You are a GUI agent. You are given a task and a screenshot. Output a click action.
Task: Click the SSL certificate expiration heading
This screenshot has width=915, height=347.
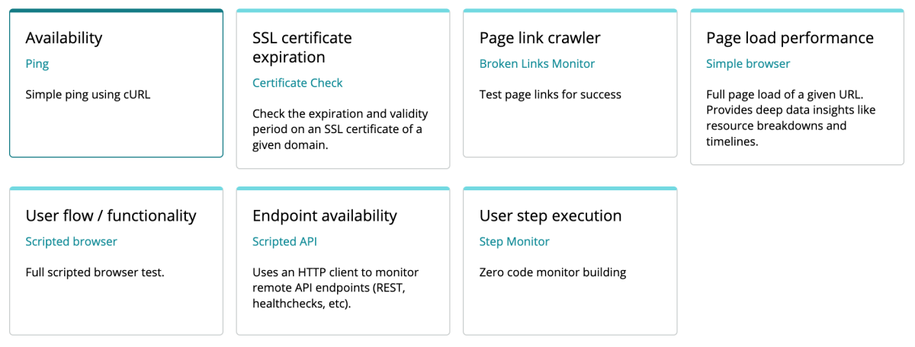click(302, 47)
